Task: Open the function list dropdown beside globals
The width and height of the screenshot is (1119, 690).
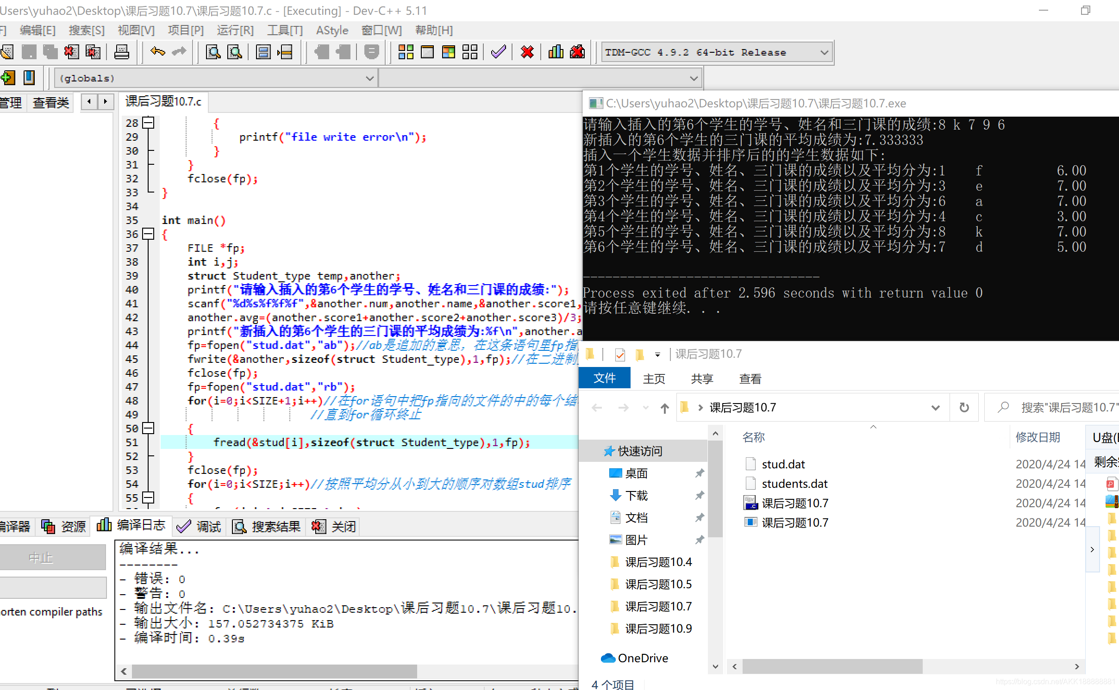Action: pos(540,78)
